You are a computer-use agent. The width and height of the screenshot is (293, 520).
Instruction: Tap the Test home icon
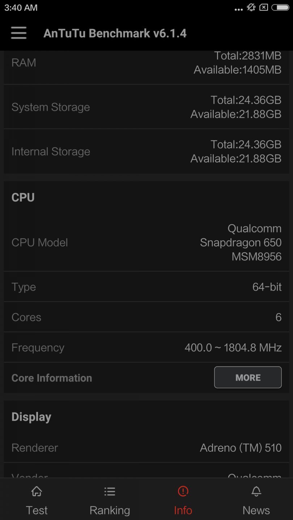pyautogui.click(x=36, y=491)
